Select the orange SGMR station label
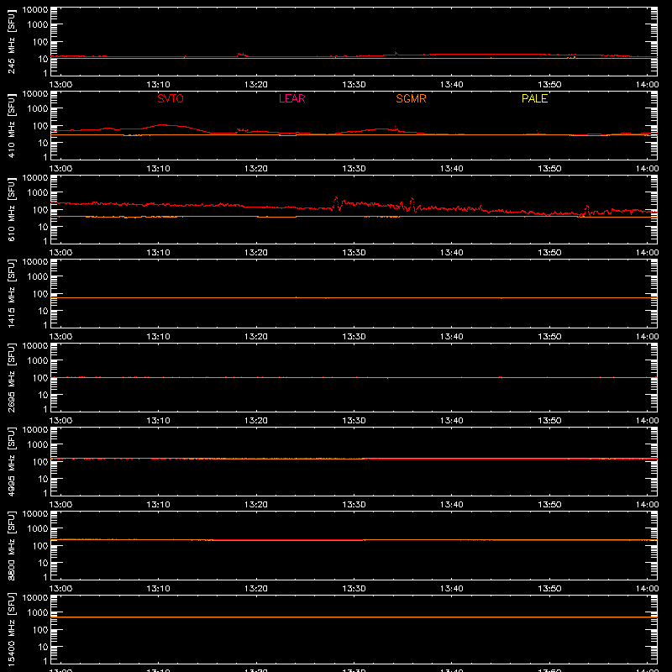The image size is (672, 672). [411, 98]
